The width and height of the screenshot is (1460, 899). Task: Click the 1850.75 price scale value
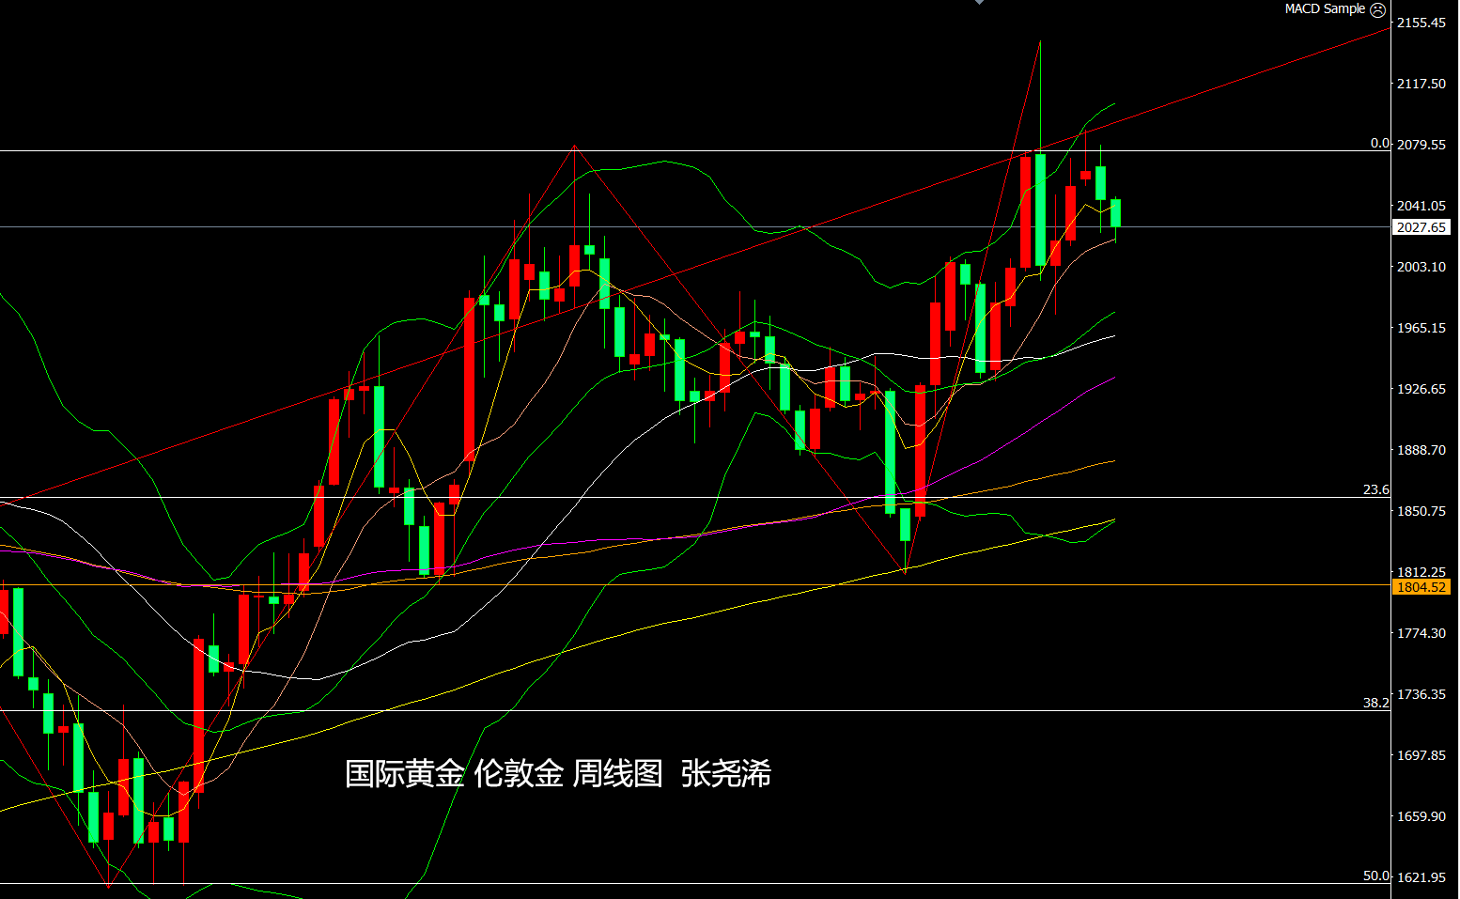pyautogui.click(x=1421, y=511)
